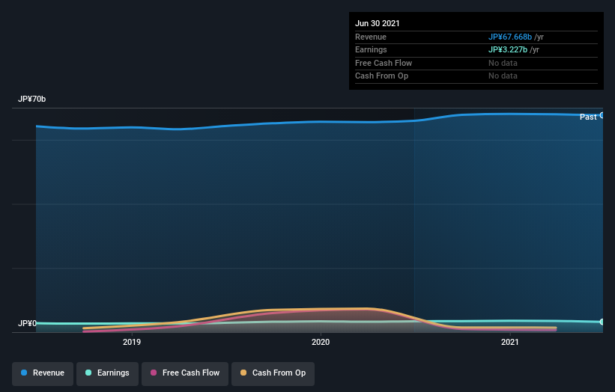615x392 pixels.
Task: Click the No data value in the tooltip's Cash From Op row
Action: [503, 76]
